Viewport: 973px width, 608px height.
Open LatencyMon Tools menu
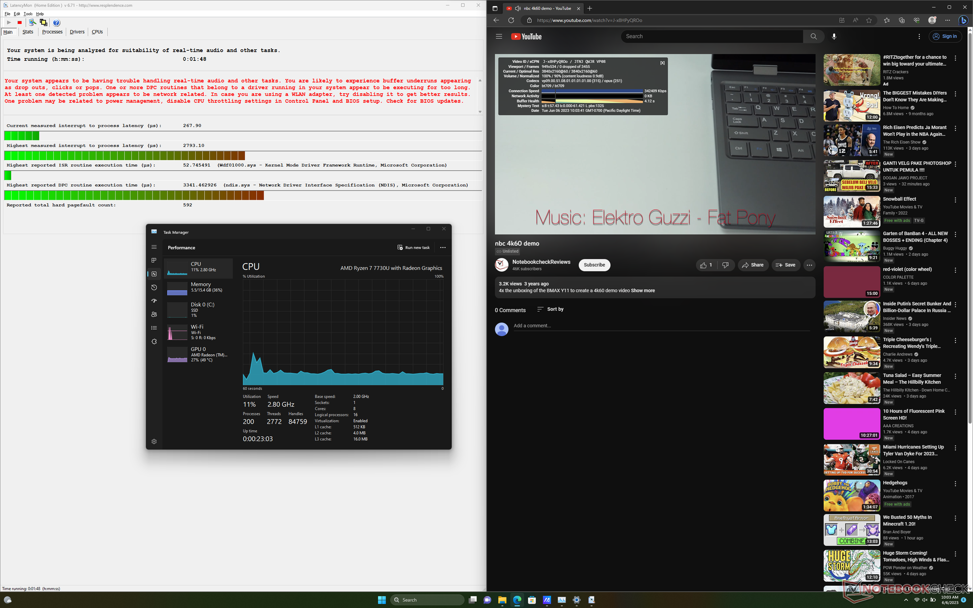(x=28, y=14)
